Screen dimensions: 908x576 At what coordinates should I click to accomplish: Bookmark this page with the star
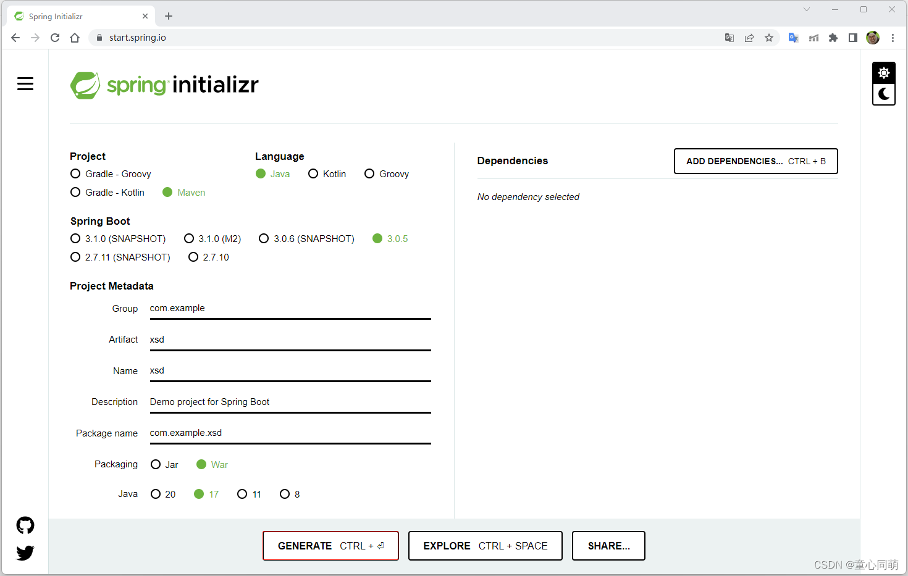tap(769, 38)
